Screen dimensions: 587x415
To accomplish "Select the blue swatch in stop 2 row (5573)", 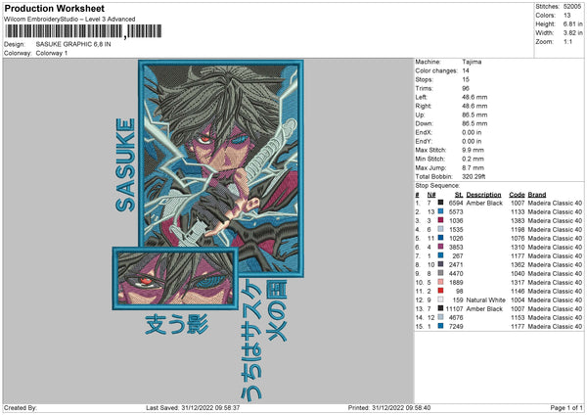I will [x=440, y=211].
